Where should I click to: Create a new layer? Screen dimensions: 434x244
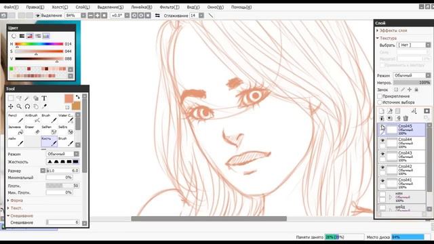coord(381,111)
